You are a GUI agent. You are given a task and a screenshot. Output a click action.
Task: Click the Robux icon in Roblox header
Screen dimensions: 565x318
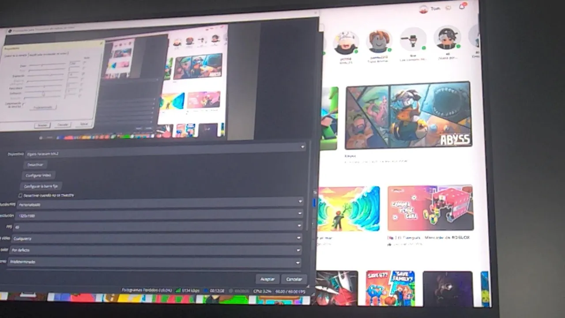pyautogui.click(x=448, y=8)
